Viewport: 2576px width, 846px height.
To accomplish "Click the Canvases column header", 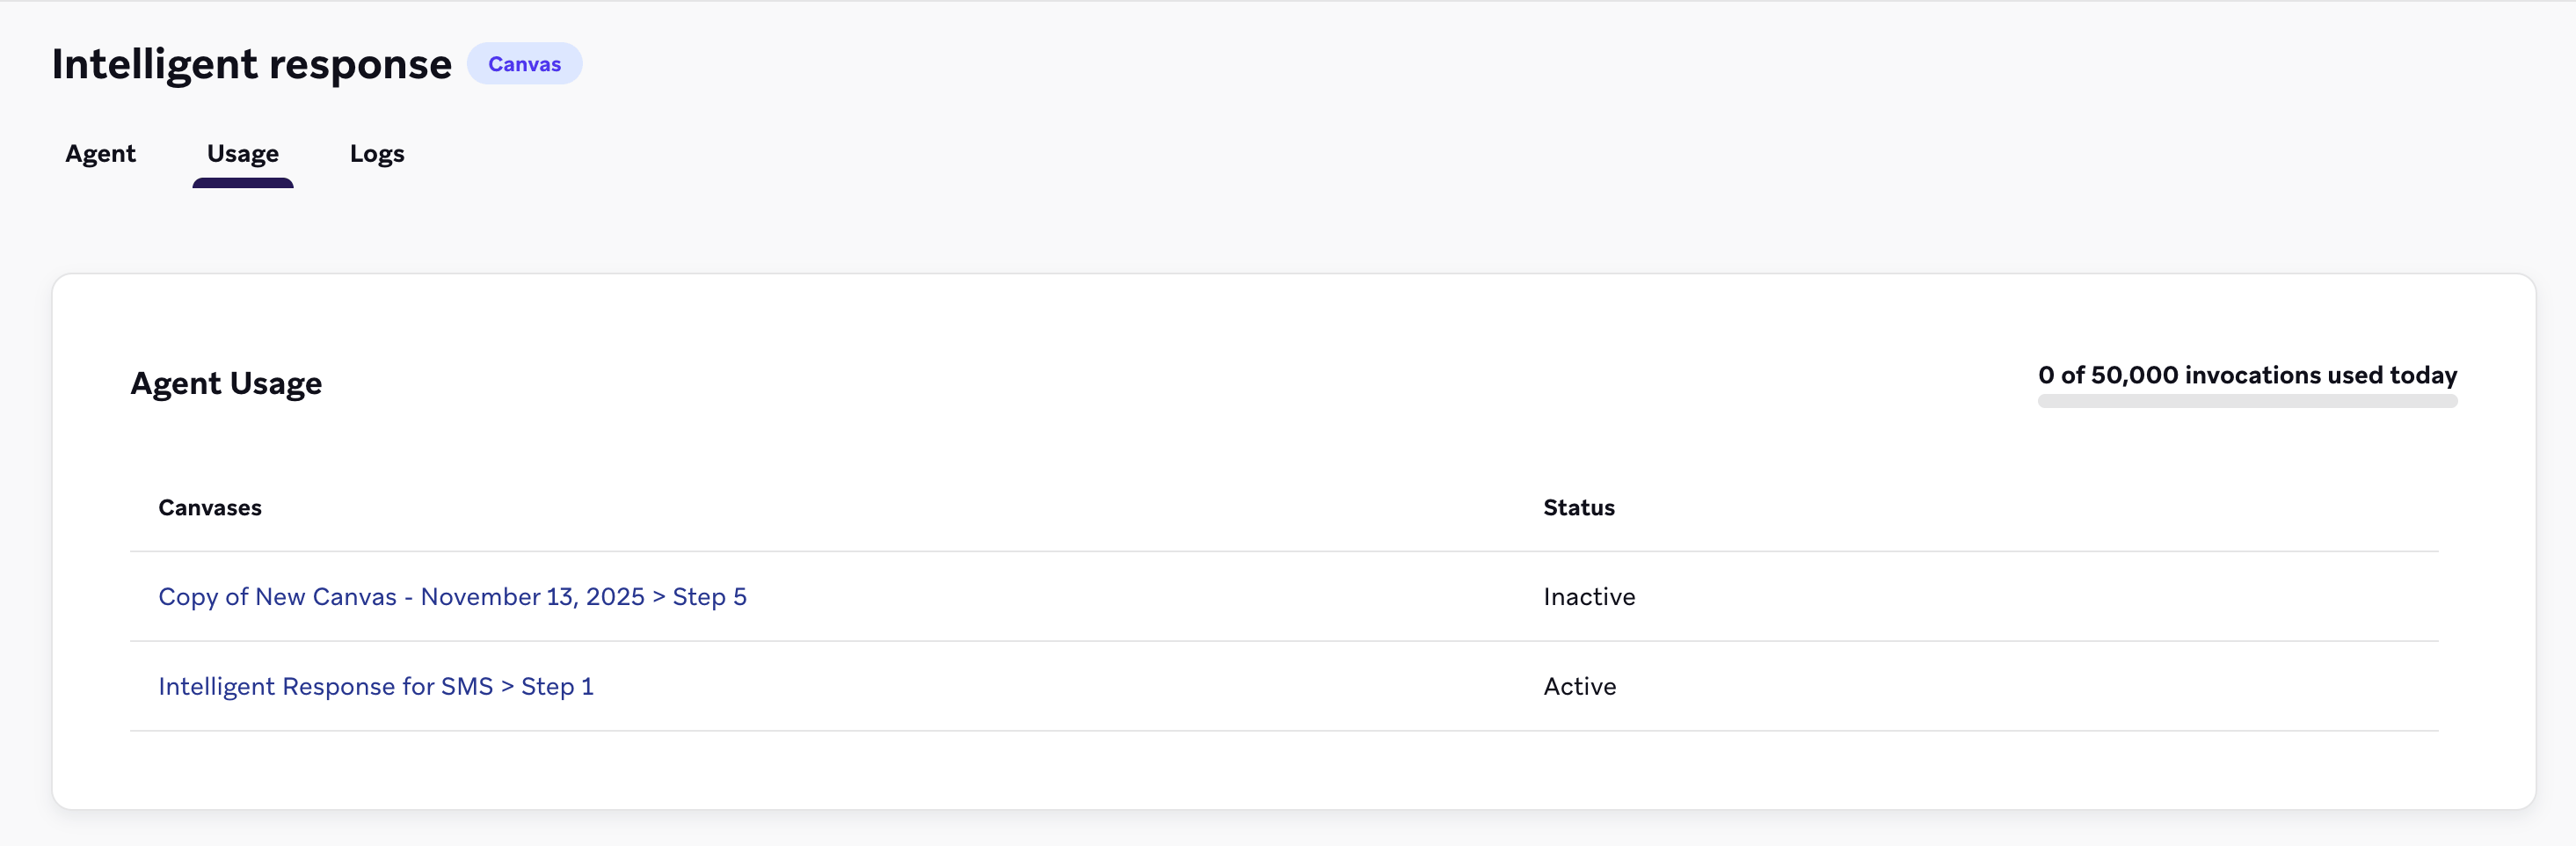I will 209,508.
